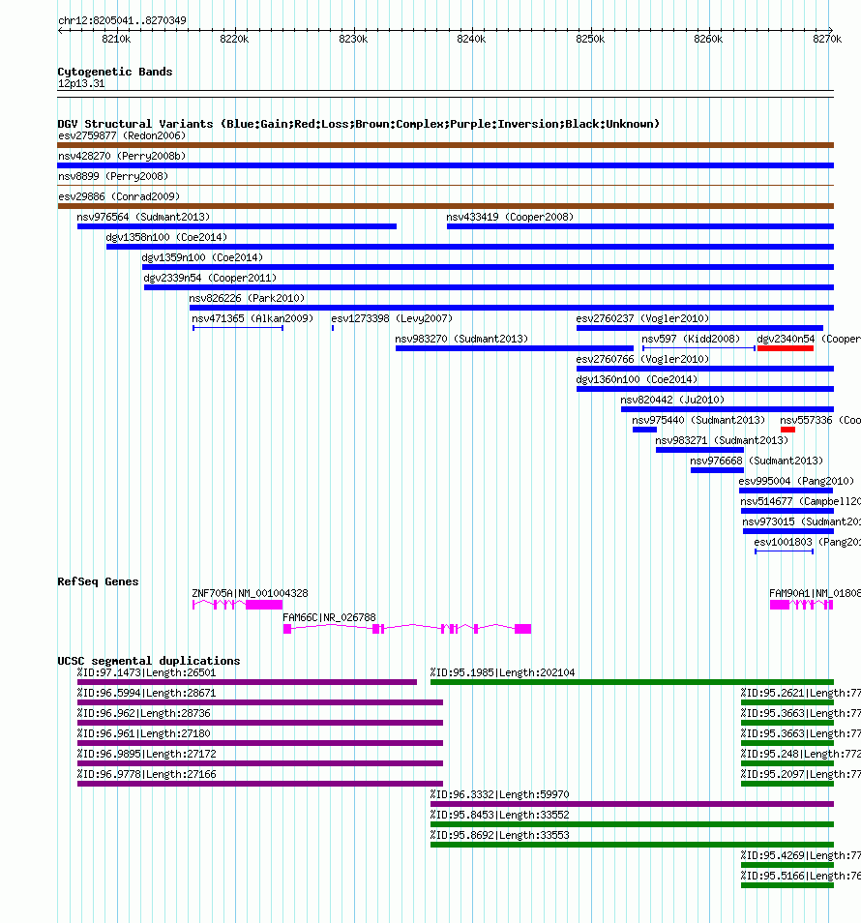Select duplication ID:96.9895 Length:27172
Image resolution: width=861 pixels, height=923 pixels.
click(x=259, y=763)
